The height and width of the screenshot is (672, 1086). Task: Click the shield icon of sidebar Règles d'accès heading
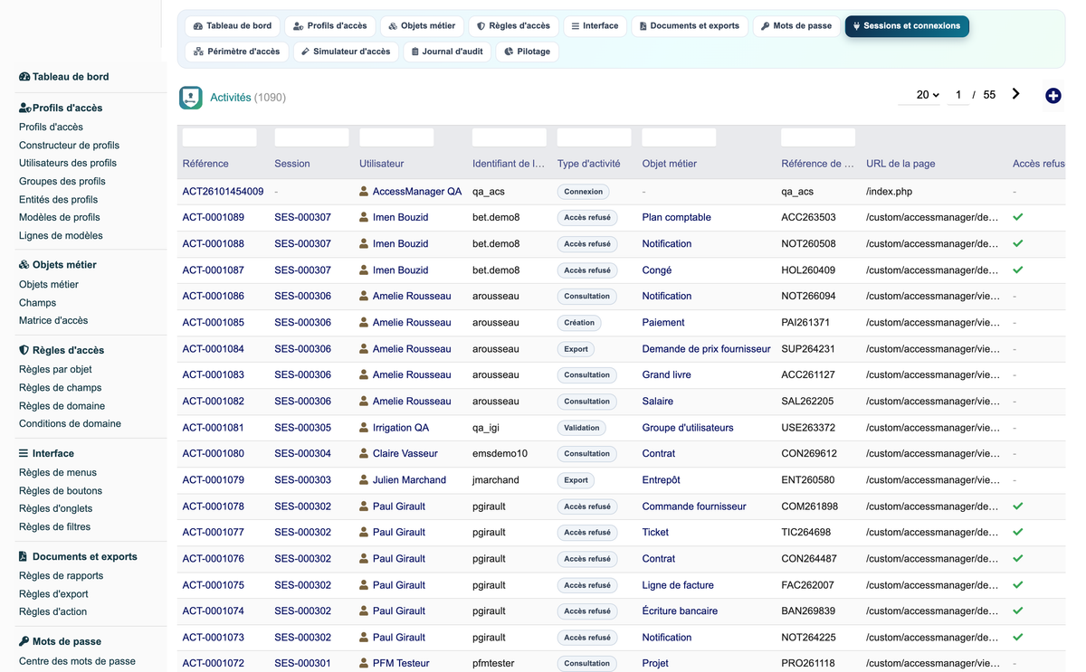tap(24, 350)
